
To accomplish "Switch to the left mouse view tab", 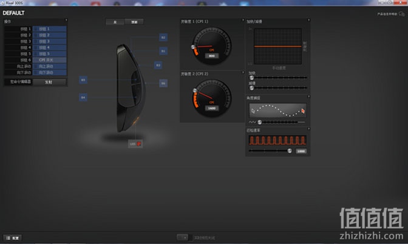I will coord(115,22).
